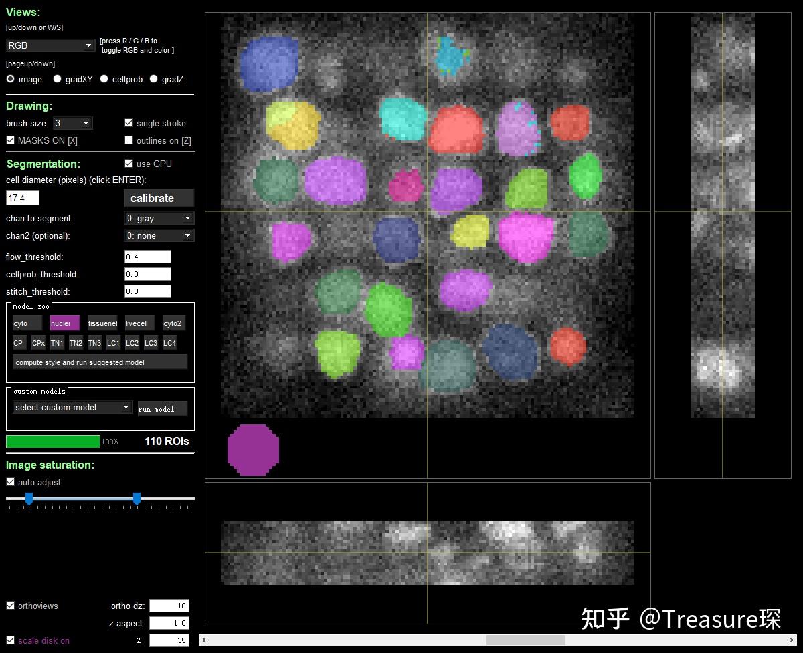
Task: Select the LC4 model
Action: pos(169,342)
